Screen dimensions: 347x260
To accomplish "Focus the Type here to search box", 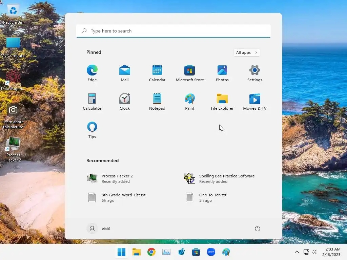I will click(173, 31).
